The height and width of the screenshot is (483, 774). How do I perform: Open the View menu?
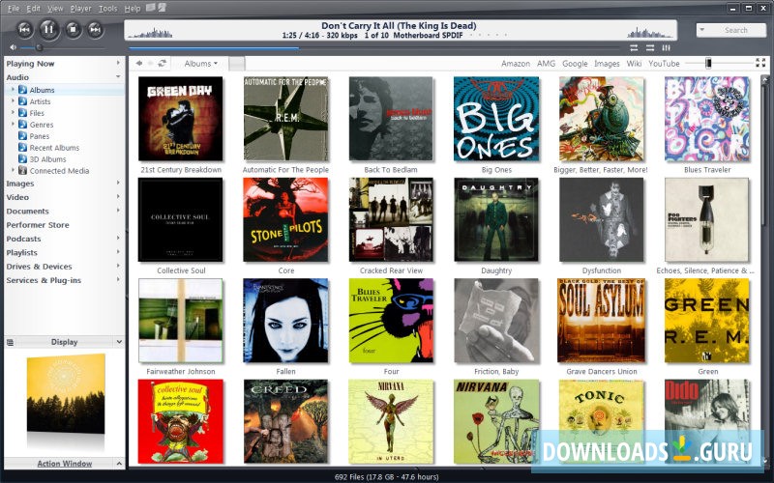(55, 9)
